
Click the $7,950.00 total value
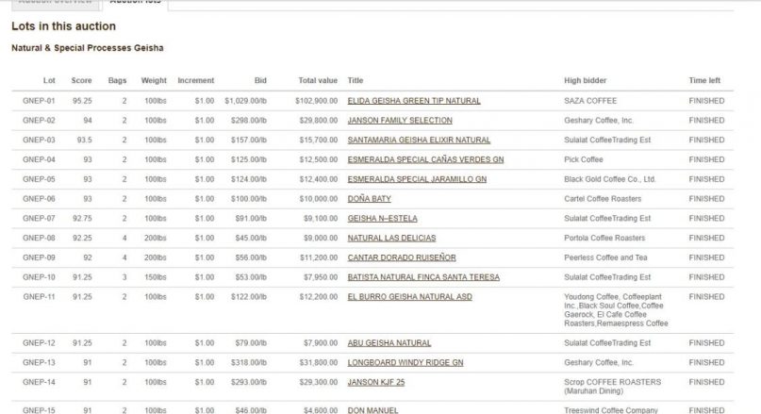(x=321, y=277)
